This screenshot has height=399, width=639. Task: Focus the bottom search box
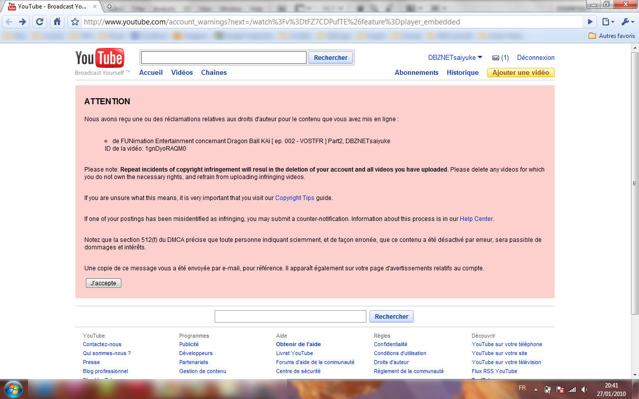(291, 316)
